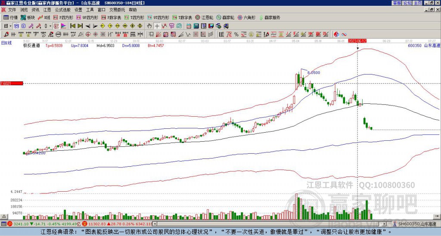Click the save floppy disk icon
The height and width of the screenshot is (236, 441).
coord(211,26)
